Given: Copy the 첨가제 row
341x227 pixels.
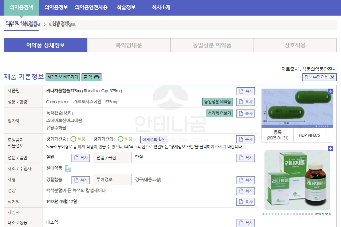Looking at the screenshot, I should coord(245,113).
